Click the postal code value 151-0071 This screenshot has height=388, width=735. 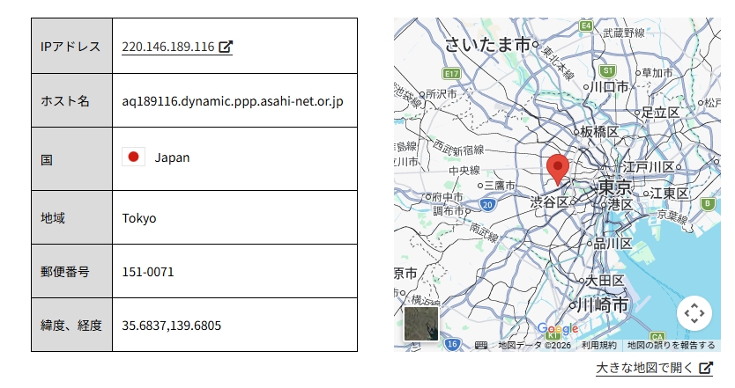pos(148,271)
